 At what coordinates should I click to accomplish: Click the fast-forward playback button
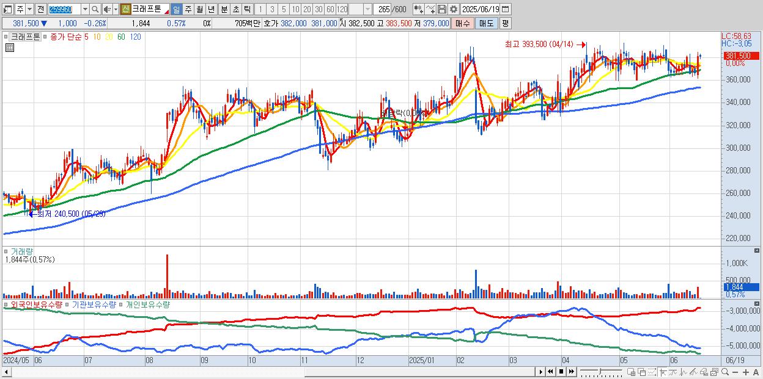[x=571, y=372]
